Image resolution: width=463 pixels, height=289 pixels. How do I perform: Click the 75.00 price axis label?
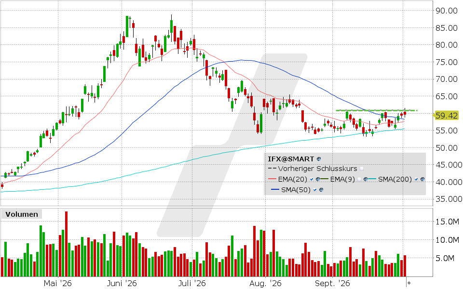pyautogui.click(x=447, y=62)
